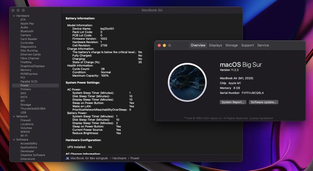Select Thunderbolt/USB4 in the sidebar
Viewport: 313px width, 171px height.
(x=33, y=109)
